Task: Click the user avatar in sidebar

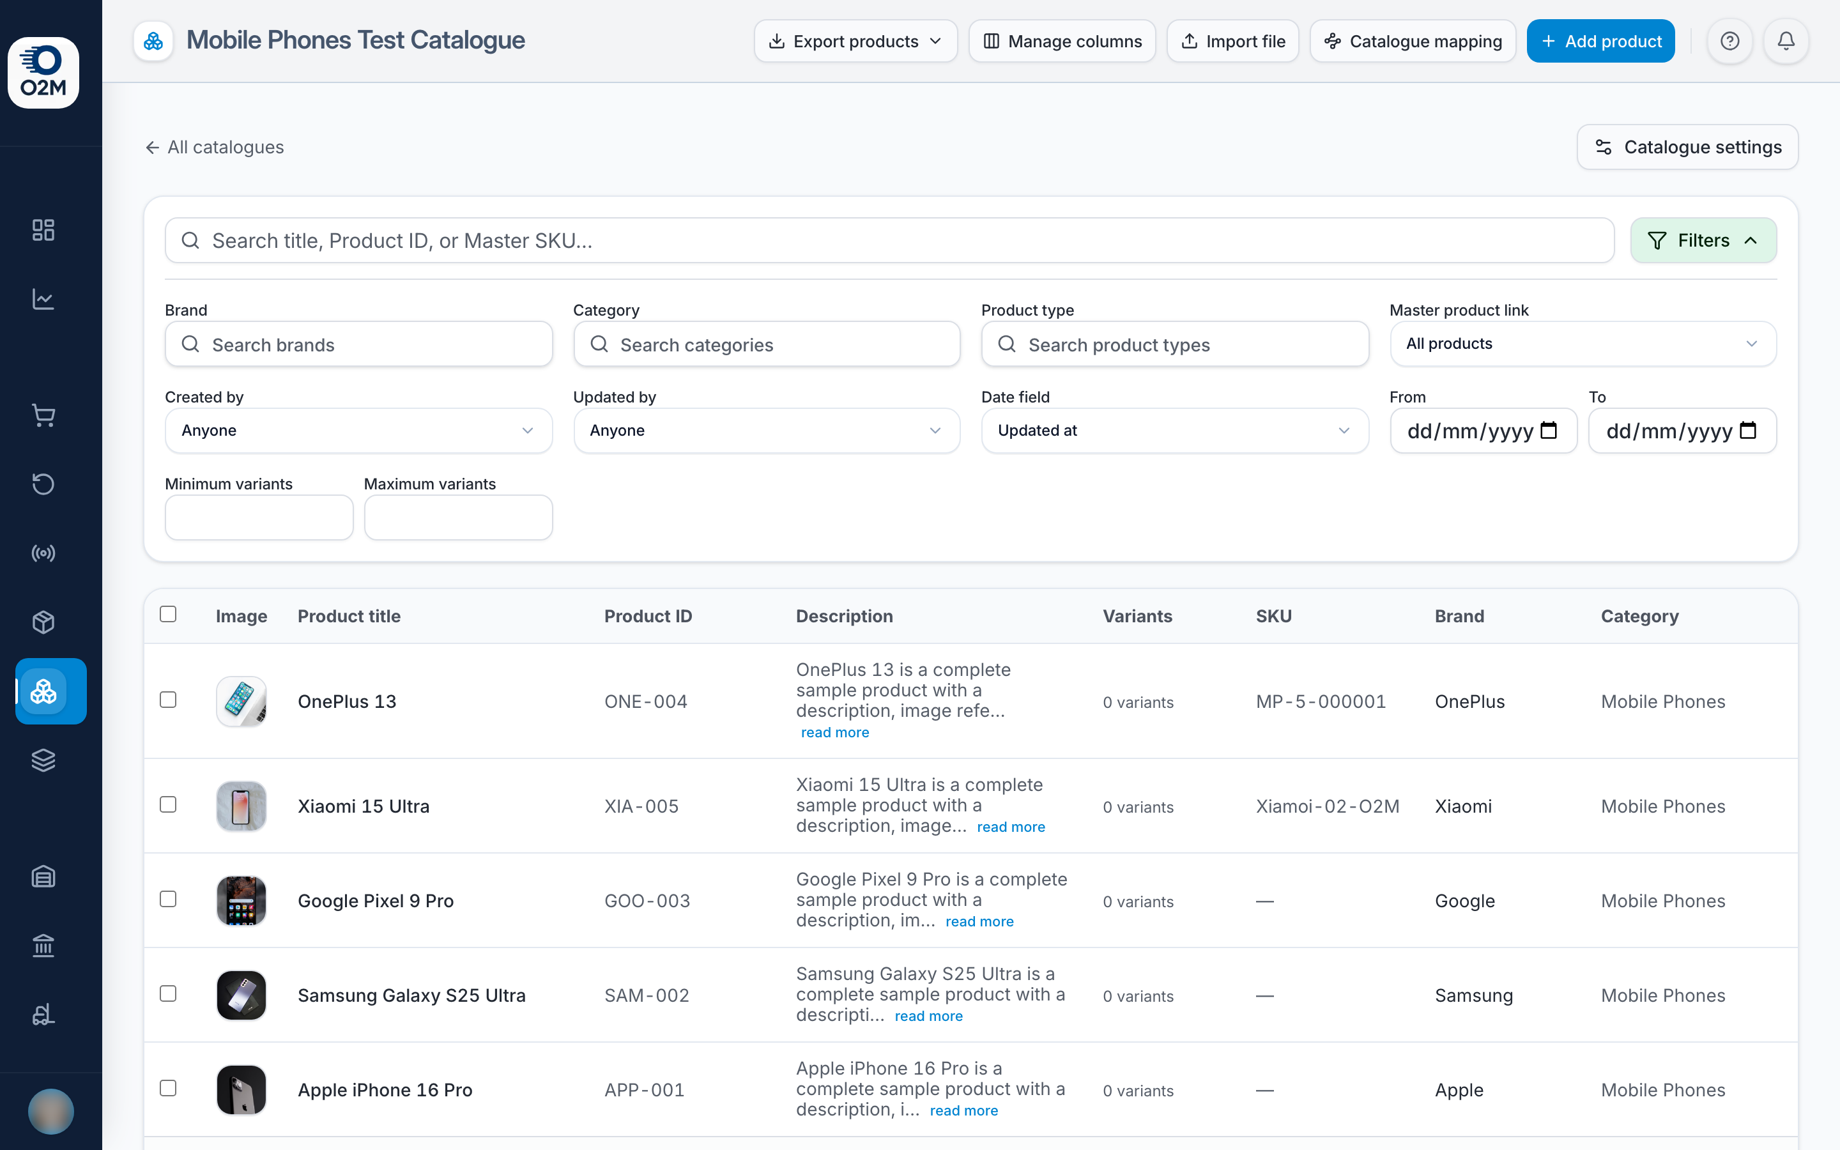Action: pyautogui.click(x=51, y=1111)
